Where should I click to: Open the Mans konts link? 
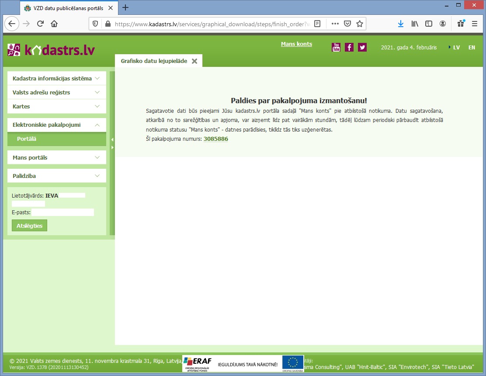[x=296, y=44]
